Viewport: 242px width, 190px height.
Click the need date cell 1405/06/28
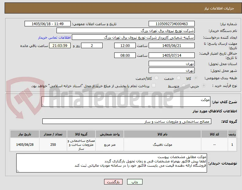coord(25,145)
